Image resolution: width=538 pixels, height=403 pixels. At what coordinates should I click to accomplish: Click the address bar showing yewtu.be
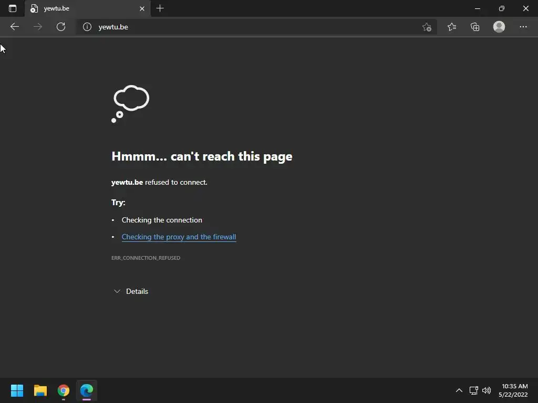257,27
